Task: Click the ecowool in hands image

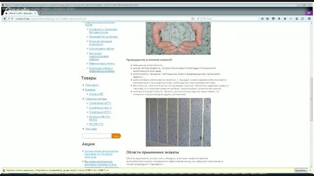Action: (x=178, y=38)
